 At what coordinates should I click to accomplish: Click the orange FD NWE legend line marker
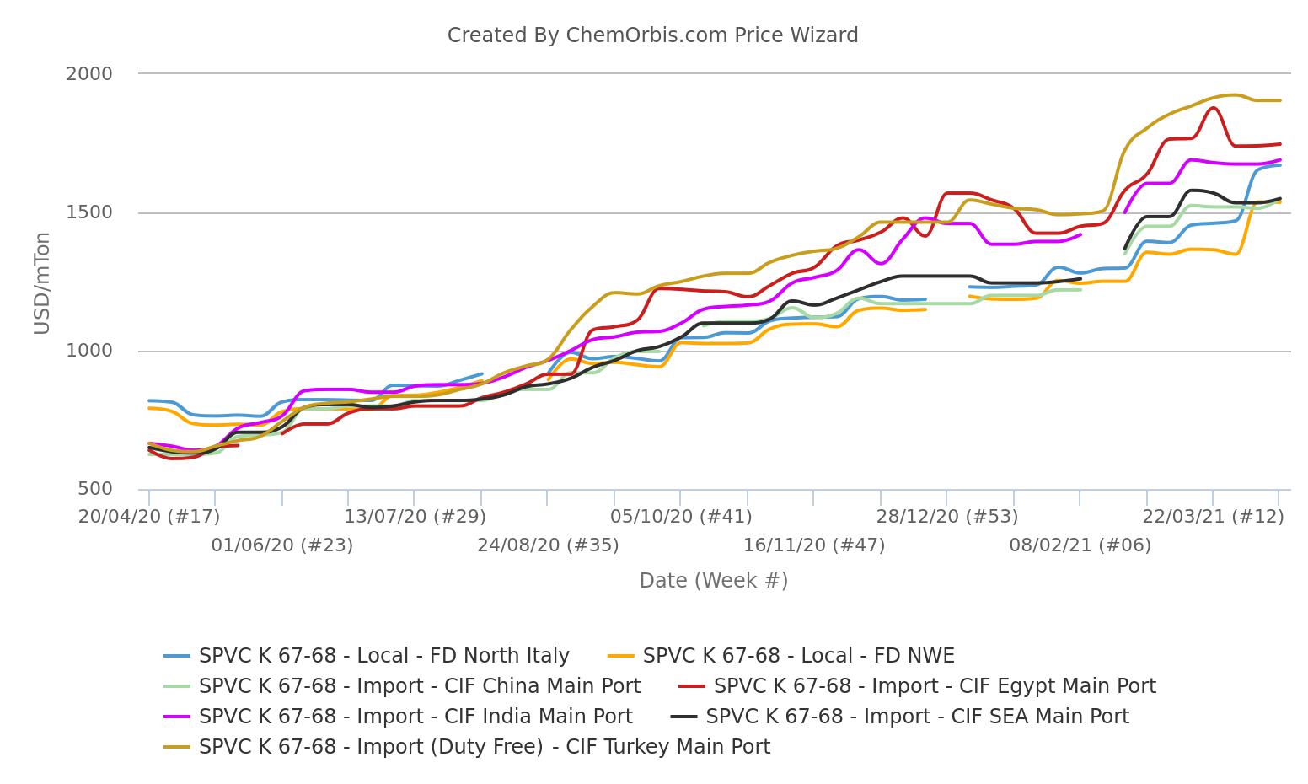tap(621, 656)
